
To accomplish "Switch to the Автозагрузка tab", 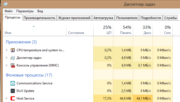I will [x=103, y=18].
